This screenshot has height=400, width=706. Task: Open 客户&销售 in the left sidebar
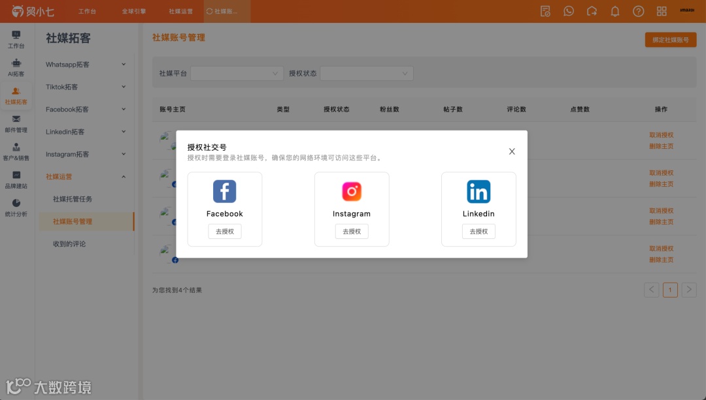16,152
